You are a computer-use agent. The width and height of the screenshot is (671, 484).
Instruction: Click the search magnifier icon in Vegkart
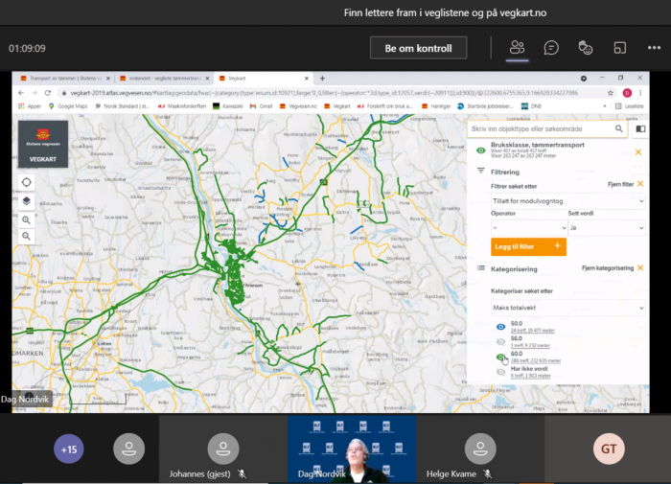point(619,128)
